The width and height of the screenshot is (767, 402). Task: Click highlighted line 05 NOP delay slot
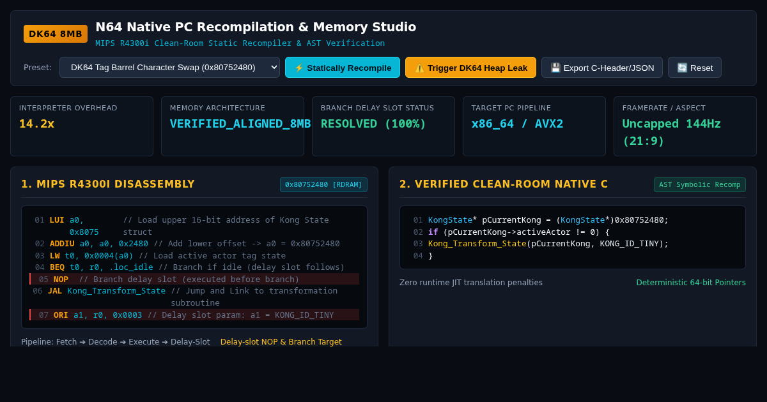click(x=194, y=279)
